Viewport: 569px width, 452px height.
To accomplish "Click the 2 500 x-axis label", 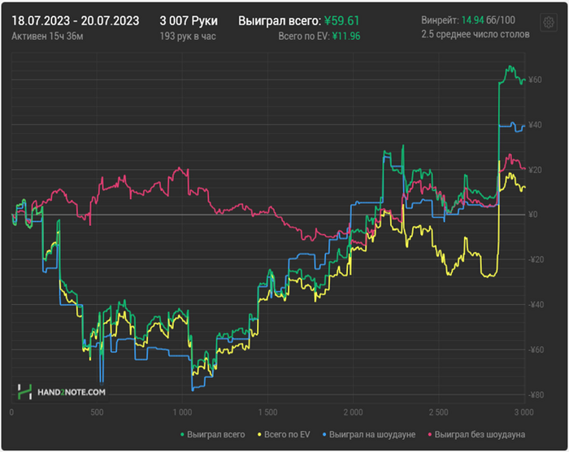I will (438, 412).
